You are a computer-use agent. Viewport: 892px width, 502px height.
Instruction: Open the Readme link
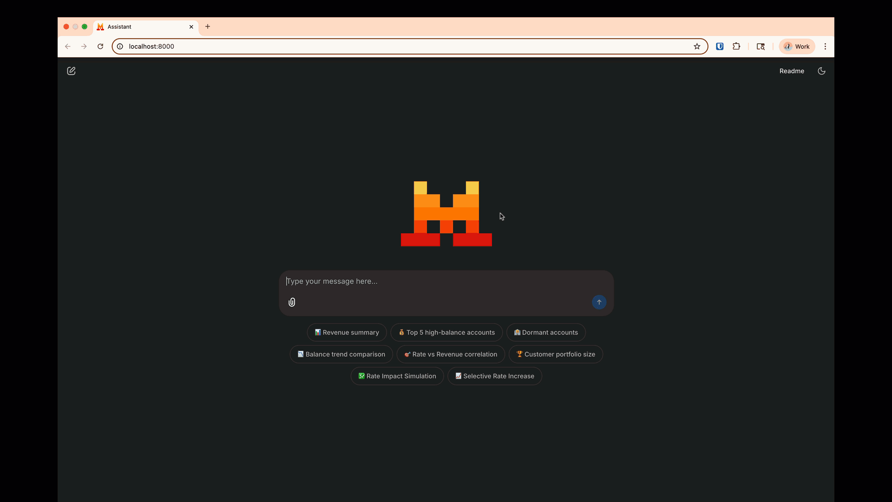(x=792, y=71)
